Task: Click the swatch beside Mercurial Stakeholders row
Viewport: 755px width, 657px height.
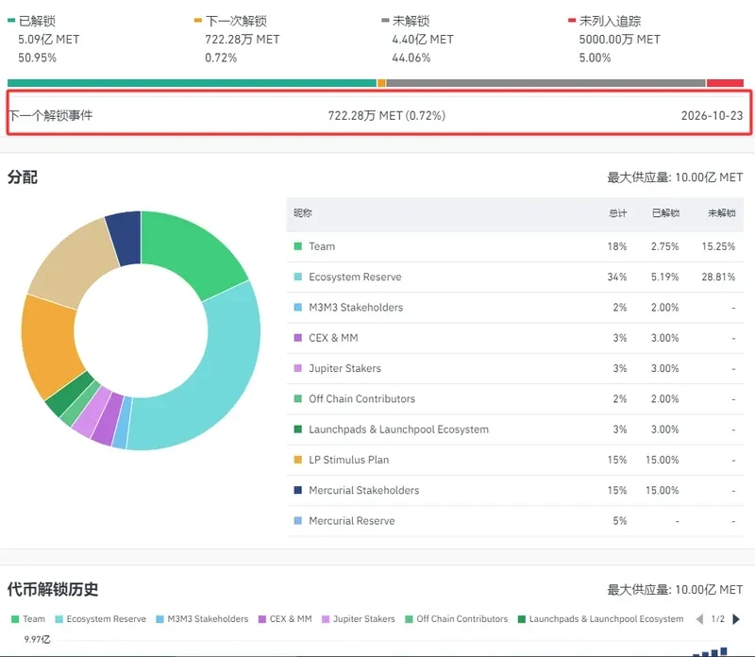Action: (298, 490)
